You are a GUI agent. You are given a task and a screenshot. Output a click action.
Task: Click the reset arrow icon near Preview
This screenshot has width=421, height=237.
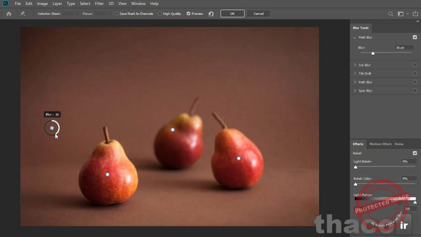point(211,14)
